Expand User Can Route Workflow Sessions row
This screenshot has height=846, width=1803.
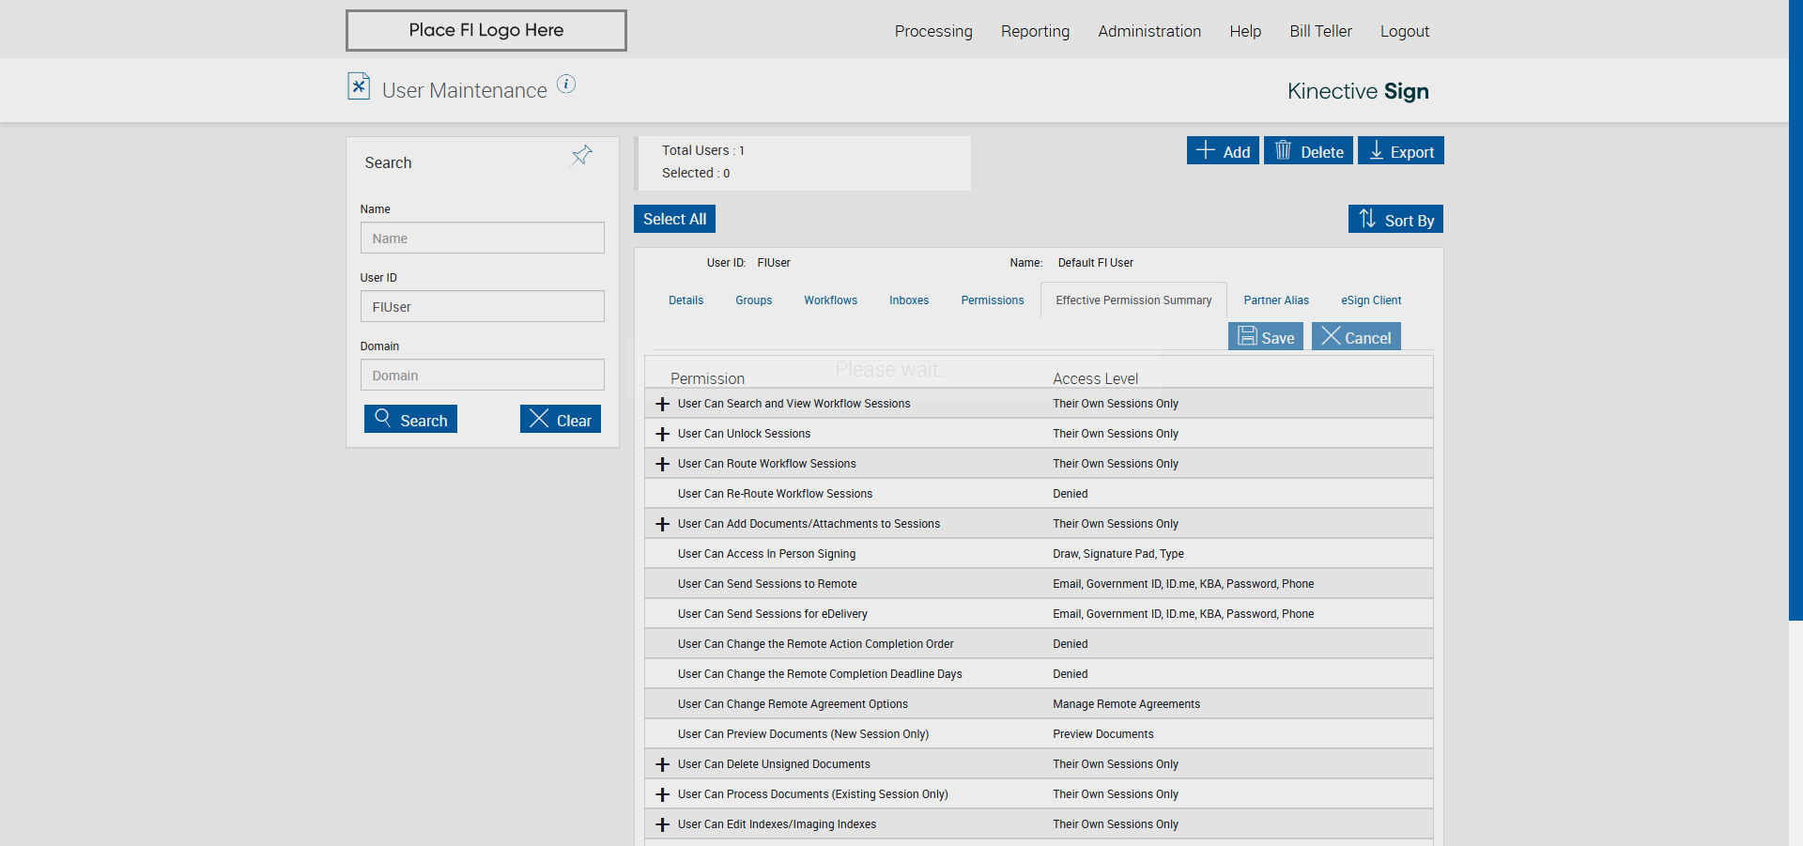point(663,464)
